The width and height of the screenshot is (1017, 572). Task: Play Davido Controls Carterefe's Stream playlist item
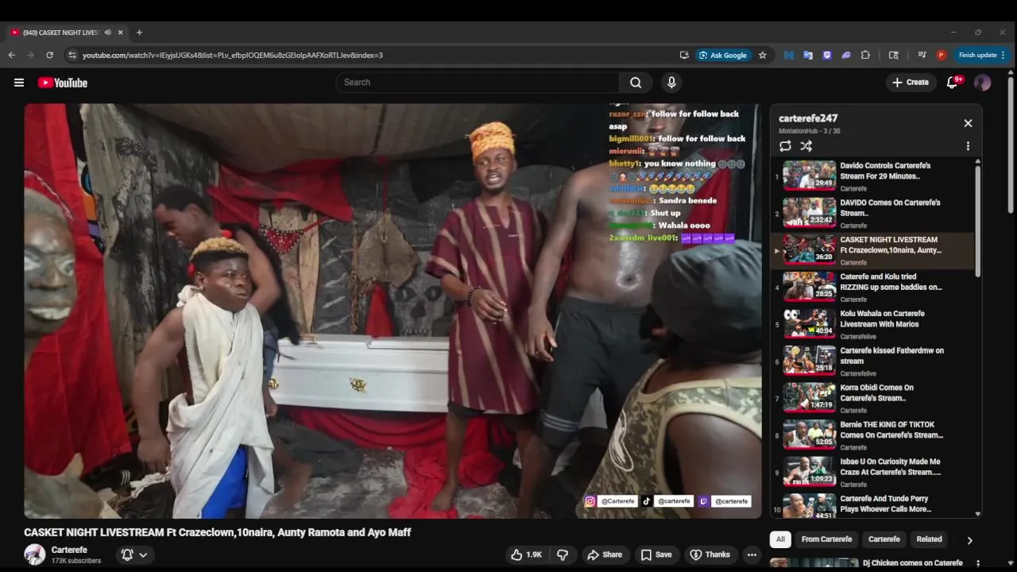click(872, 176)
